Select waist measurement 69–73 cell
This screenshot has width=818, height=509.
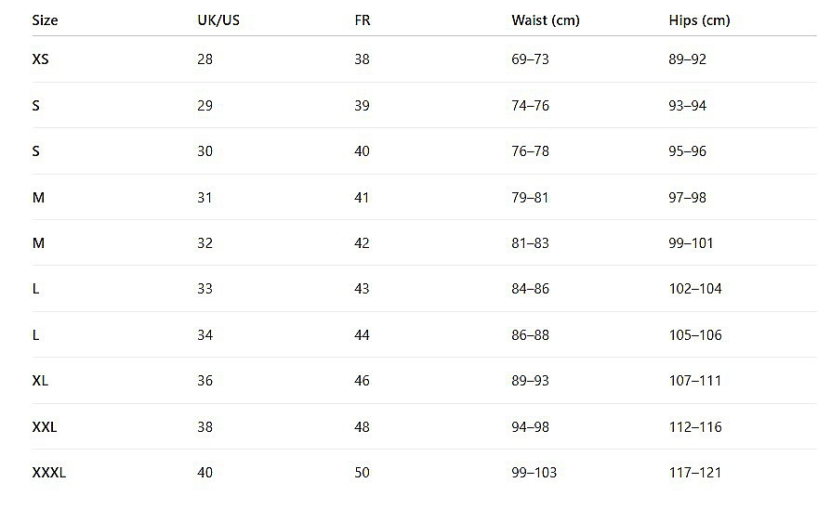[x=530, y=59]
